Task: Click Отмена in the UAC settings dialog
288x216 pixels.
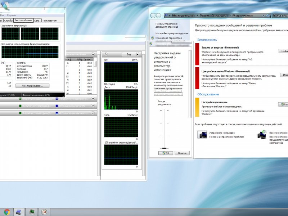Action: [x=182, y=153]
